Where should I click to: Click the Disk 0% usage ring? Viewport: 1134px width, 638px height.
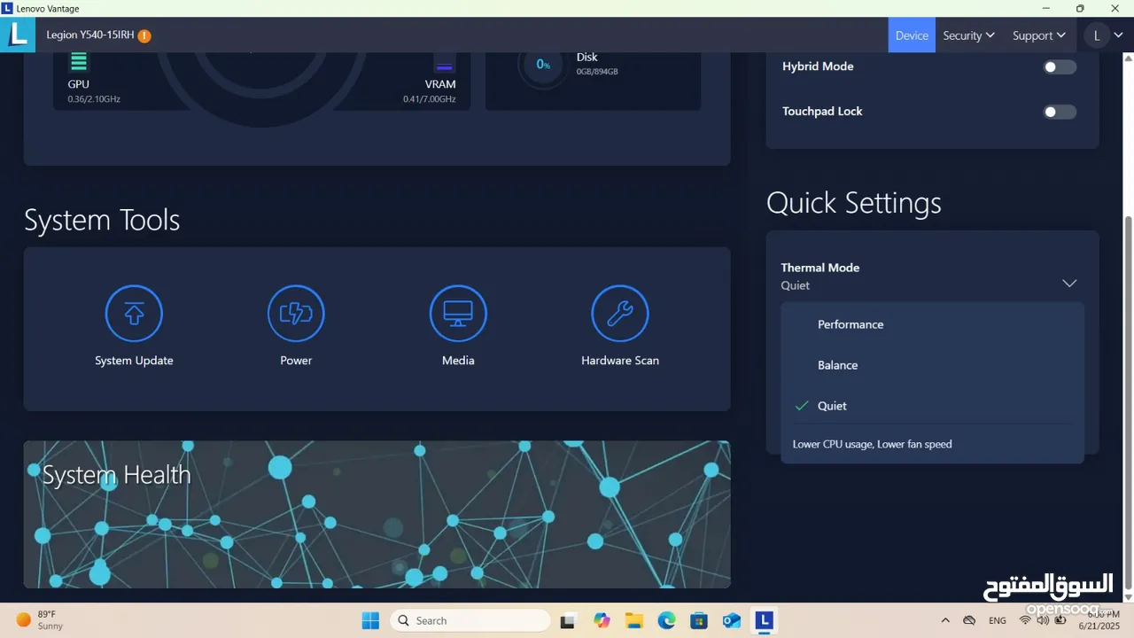tap(542, 65)
